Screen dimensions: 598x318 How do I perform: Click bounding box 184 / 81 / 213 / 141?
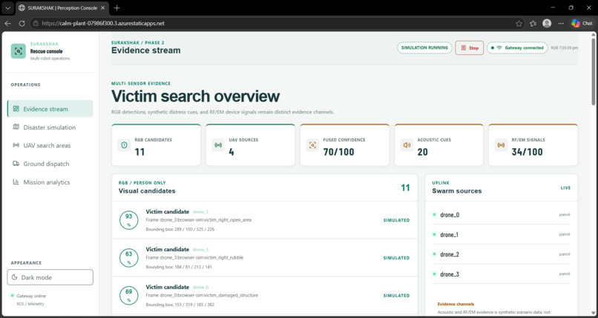tap(179, 268)
